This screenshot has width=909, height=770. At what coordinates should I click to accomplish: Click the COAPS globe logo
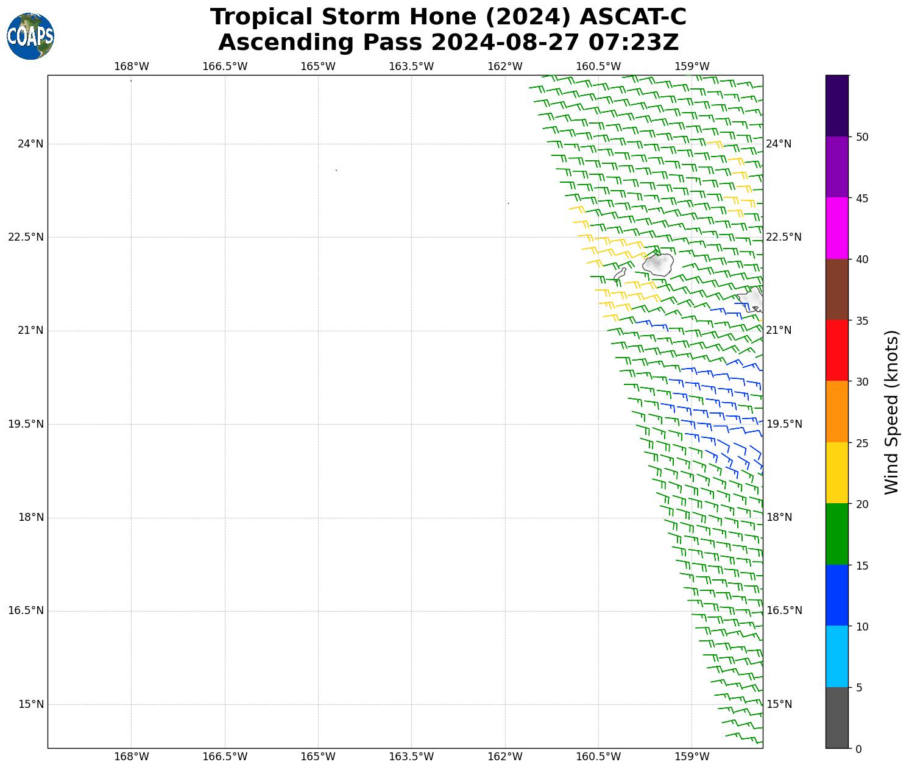click(x=30, y=36)
